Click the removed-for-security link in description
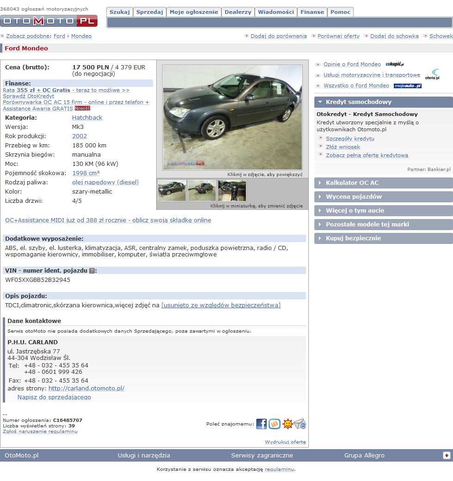Image resolution: width=453 pixels, height=481 pixels. pyautogui.click(x=221, y=305)
